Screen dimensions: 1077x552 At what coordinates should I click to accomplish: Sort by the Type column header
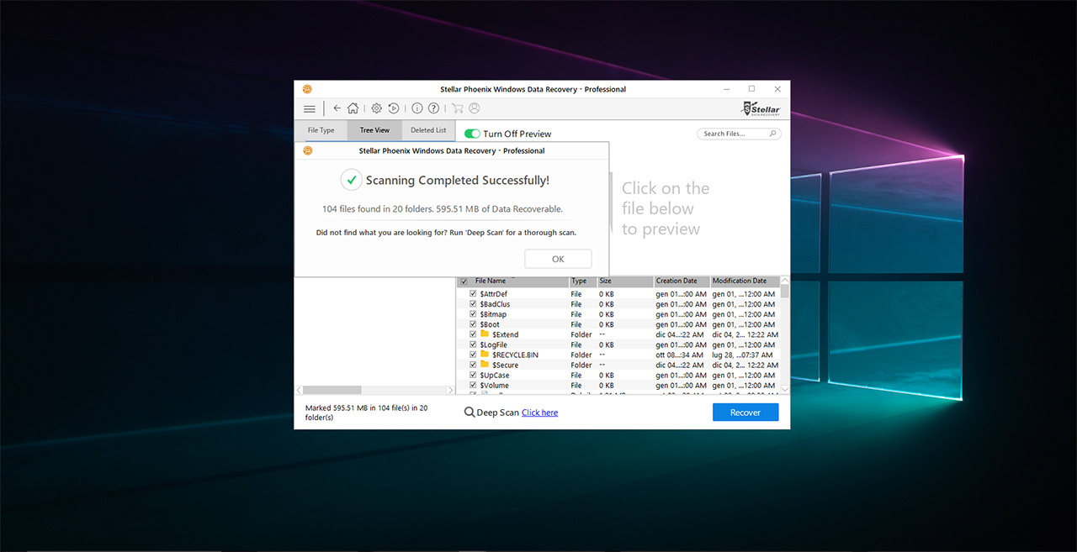point(583,281)
